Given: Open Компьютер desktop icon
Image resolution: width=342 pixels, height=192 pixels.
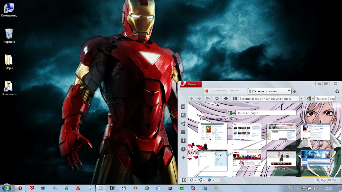Looking at the screenshot, I should 9,10.
